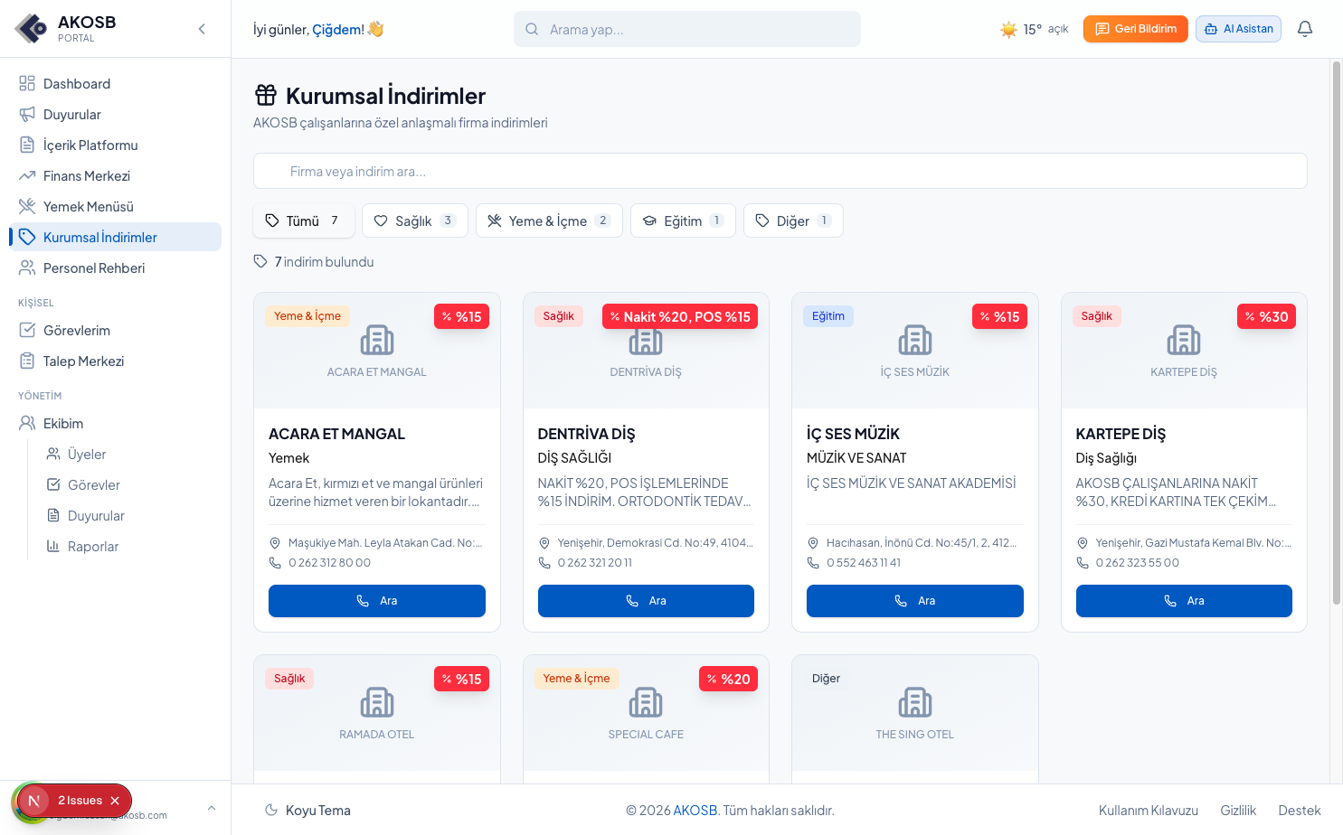Image resolution: width=1343 pixels, height=835 pixels.
Task: Open Görevlerim
Action: pyautogui.click(x=115, y=331)
